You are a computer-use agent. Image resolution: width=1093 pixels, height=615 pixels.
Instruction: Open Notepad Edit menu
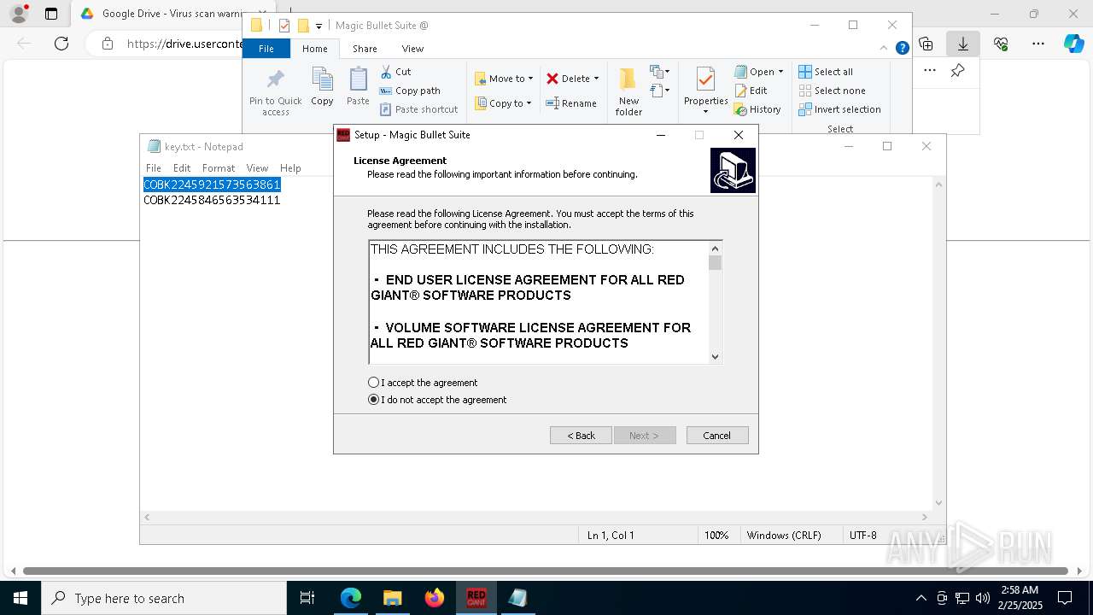182,168
